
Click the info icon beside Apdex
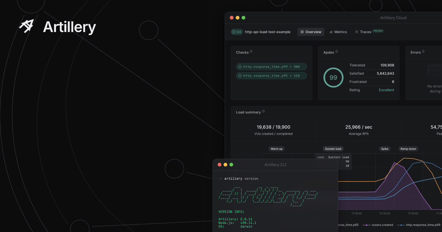(337, 52)
